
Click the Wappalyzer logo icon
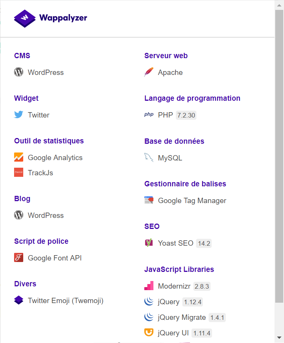[25, 18]
